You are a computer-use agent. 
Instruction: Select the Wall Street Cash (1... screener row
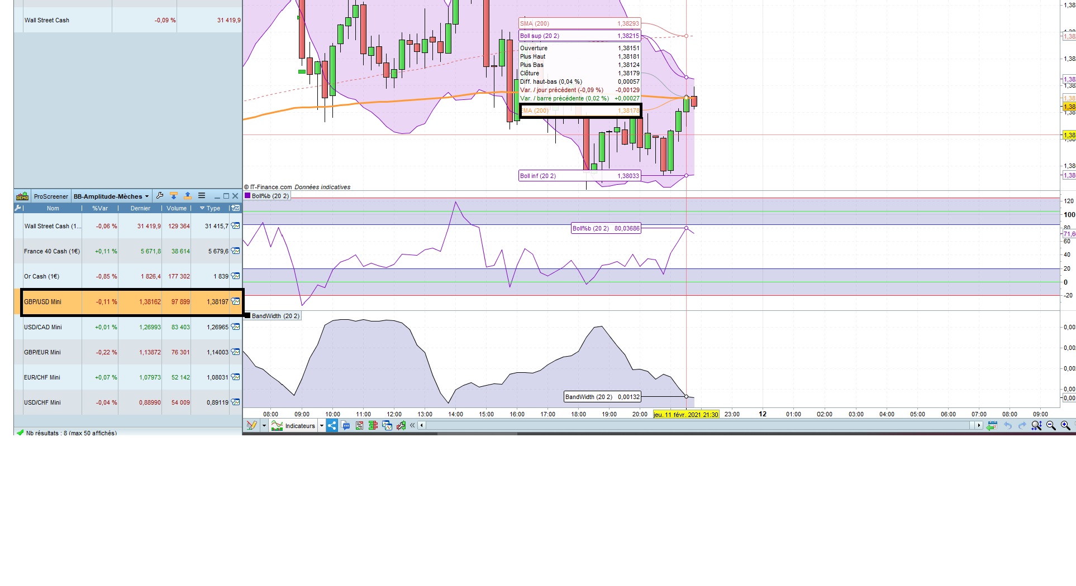128,226
